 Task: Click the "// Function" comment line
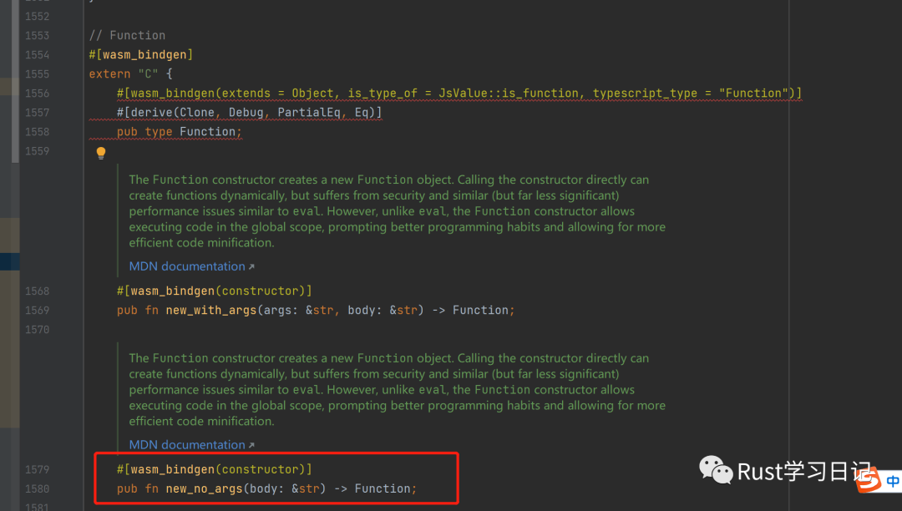[x=127, y=35]
